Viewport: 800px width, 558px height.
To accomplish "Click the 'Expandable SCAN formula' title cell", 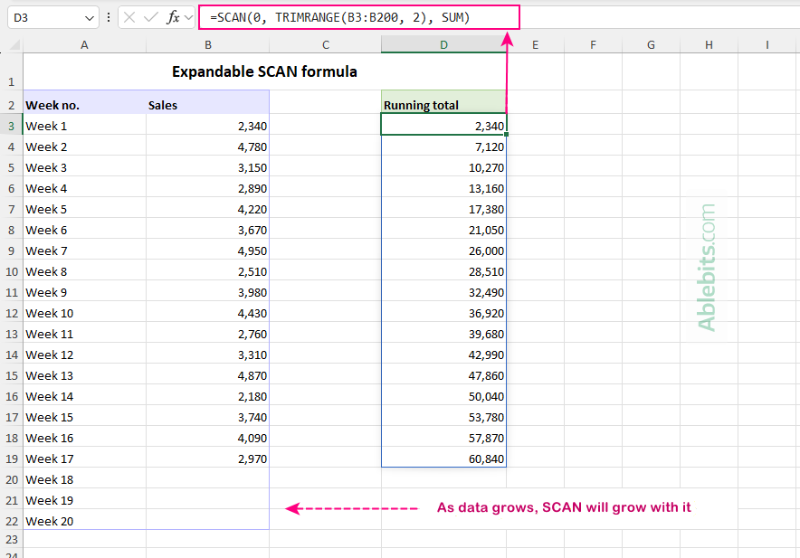I will point(264,71).
